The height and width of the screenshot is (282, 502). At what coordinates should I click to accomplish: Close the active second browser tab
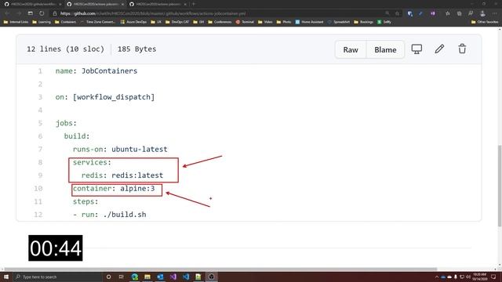pos(122,4)
